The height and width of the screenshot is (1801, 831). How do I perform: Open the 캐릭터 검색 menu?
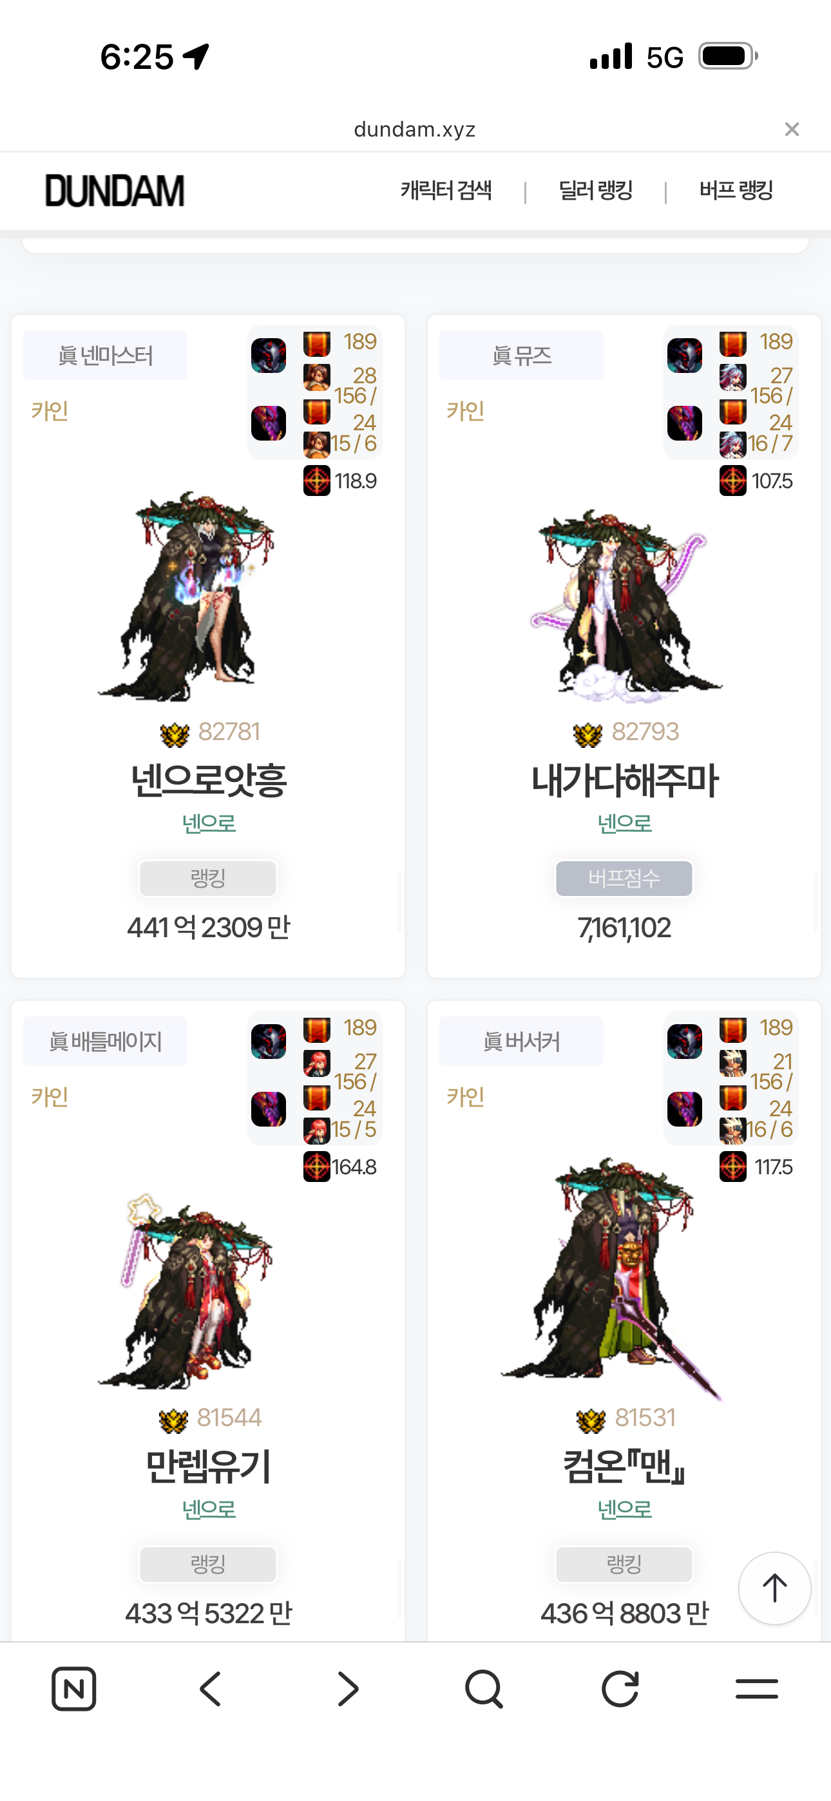446,190
